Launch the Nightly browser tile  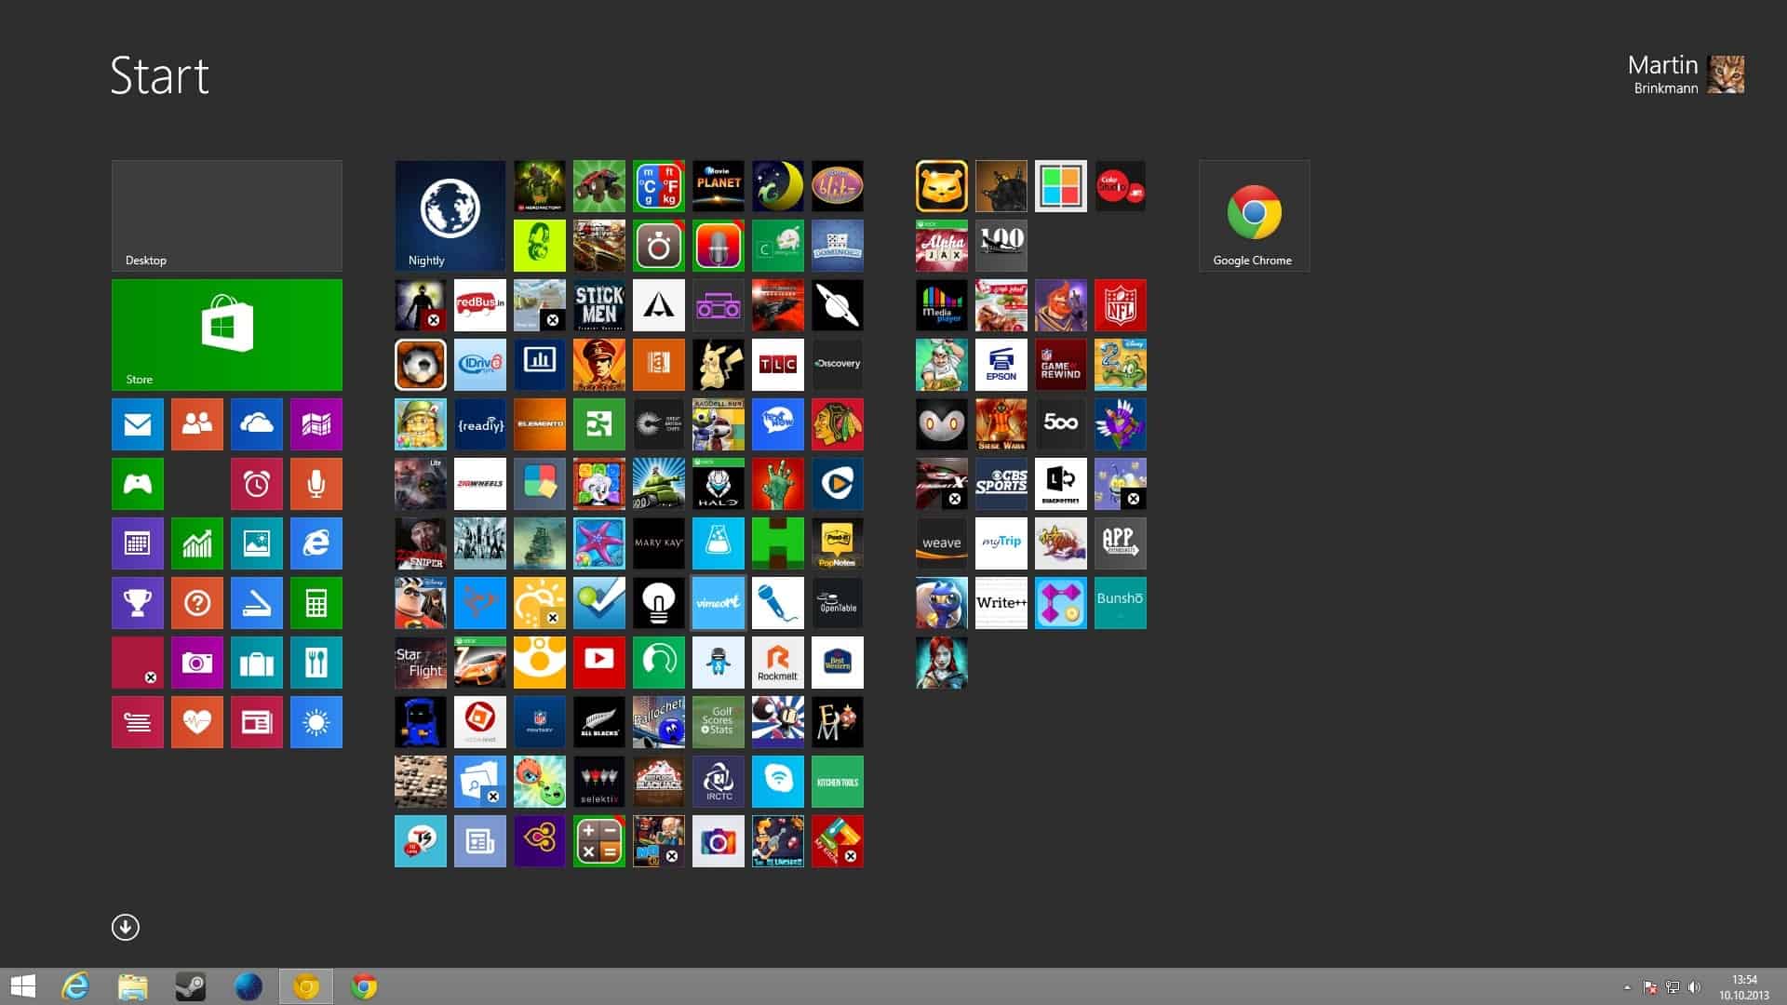click(x=450, y=215)
